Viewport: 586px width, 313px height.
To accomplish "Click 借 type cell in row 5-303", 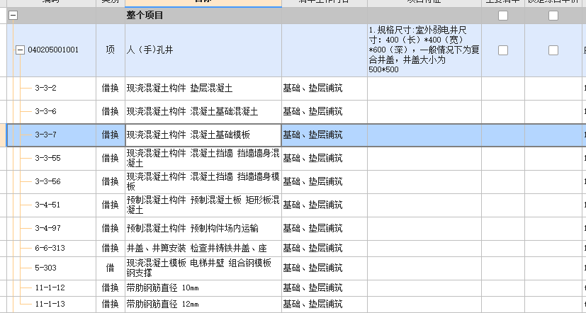I will pos(111,268).
